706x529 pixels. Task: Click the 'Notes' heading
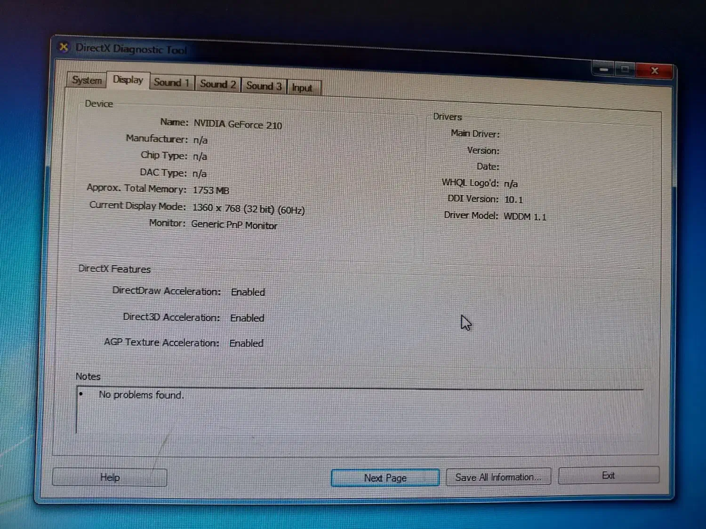coord(88,376)
